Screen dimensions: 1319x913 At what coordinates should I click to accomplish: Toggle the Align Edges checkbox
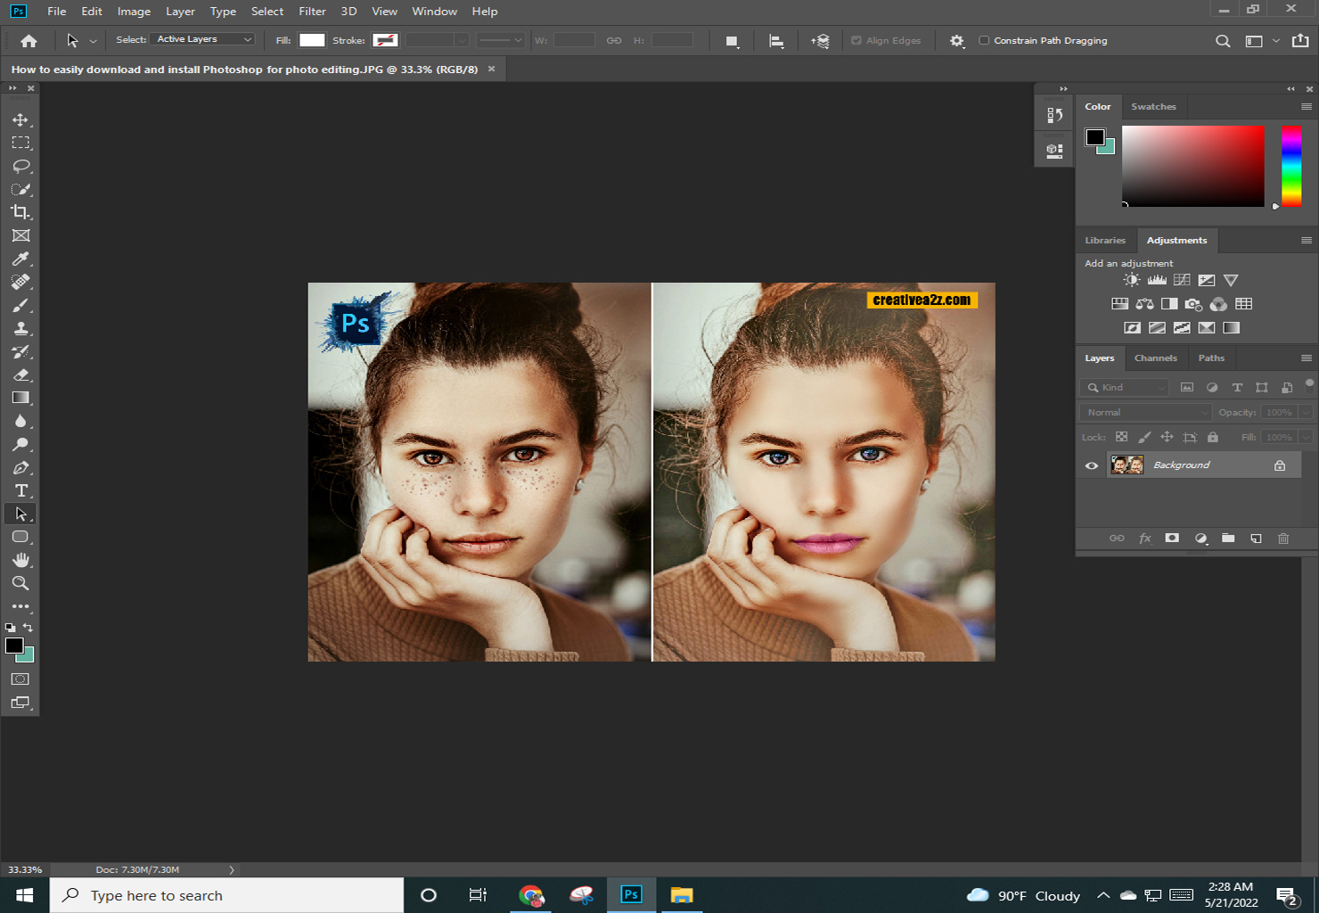(856, 40)
